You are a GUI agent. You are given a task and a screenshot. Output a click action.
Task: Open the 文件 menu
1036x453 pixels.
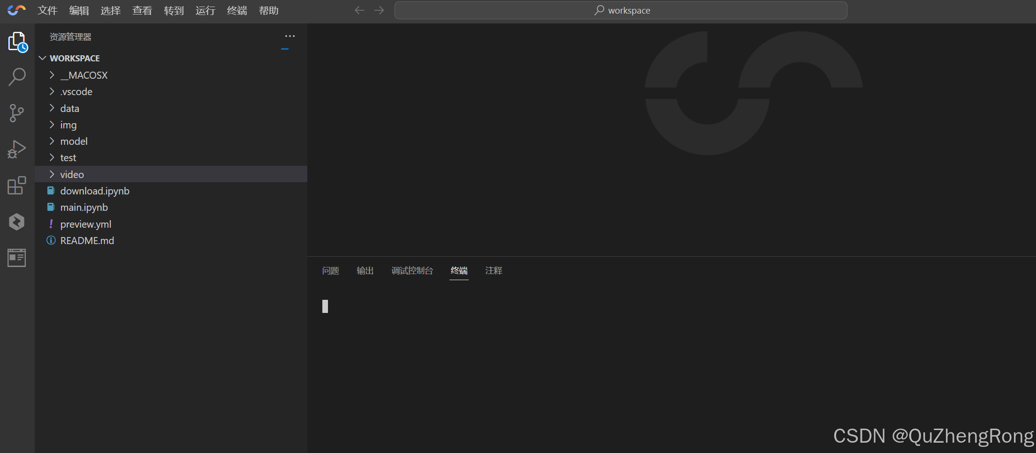tap(47, 10)
